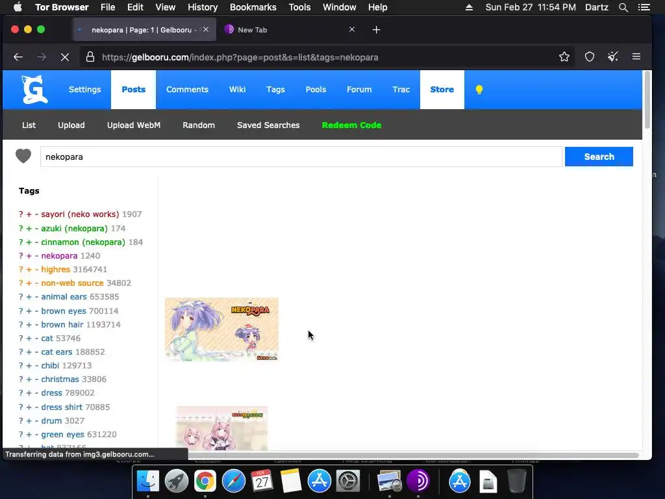Click the New Identity broom icon
The height and width of the screenshot is (499, 665).
coord(612,57)
